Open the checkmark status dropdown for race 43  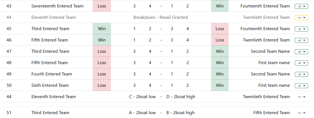coord(301,6)
